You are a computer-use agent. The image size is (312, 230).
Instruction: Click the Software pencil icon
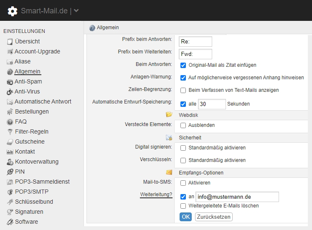(10, 222)
